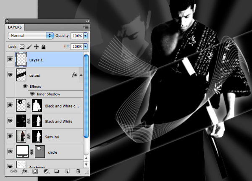Select the Samurai layer name

point(52,137)
